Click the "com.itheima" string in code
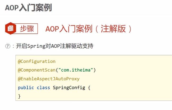The image size is (172, 110). click(x=76, y=70)
